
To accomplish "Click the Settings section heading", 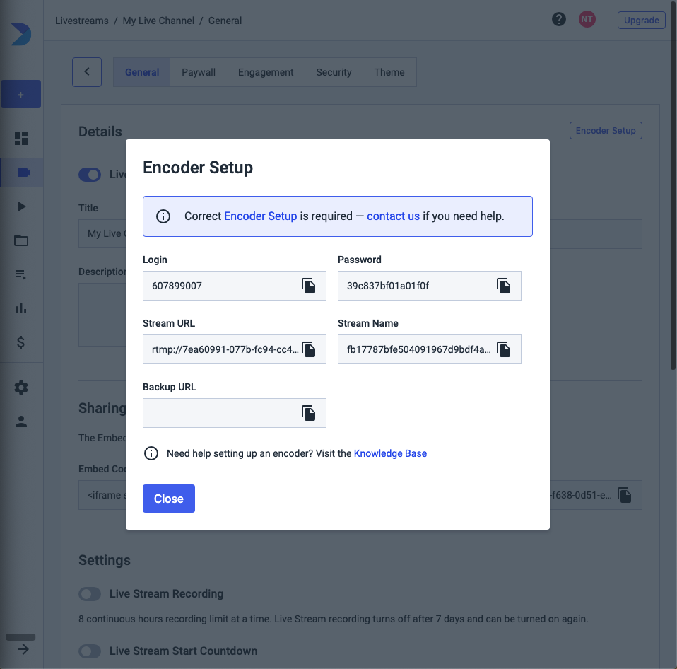I will click(105, 560).
